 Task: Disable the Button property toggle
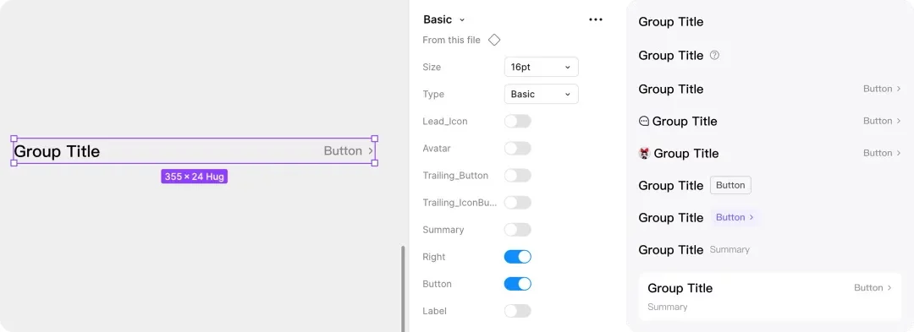click(518, 284)
